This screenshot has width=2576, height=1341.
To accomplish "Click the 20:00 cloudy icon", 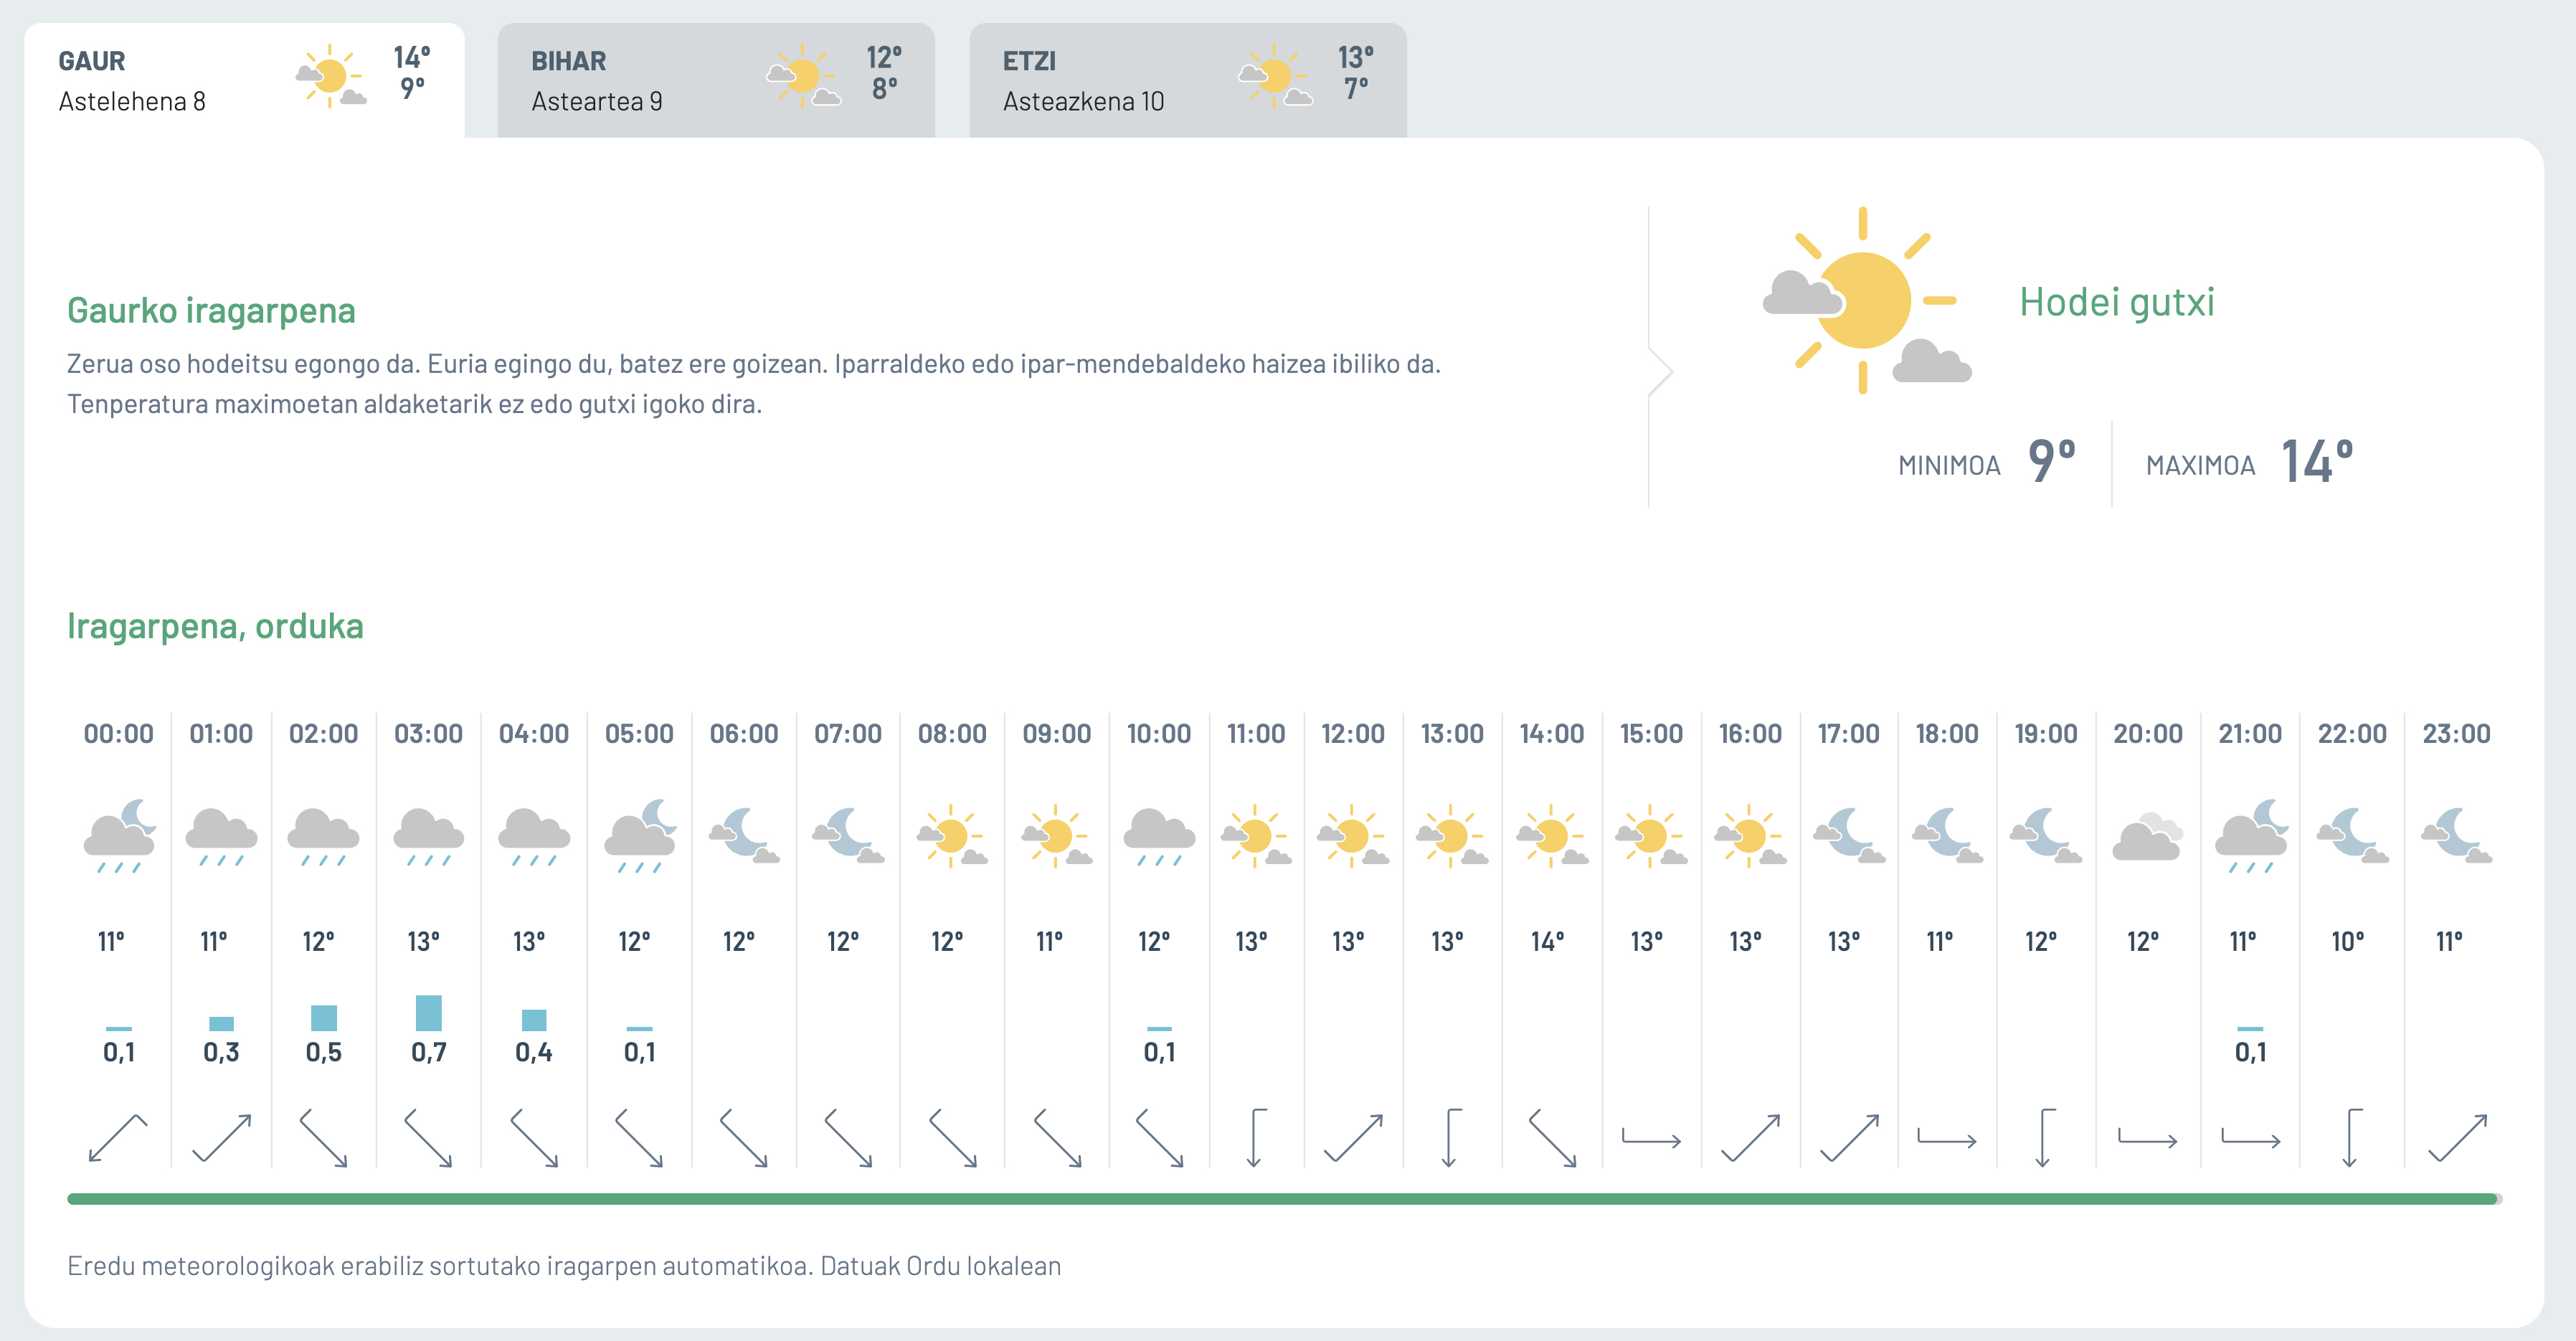I will 2147,836.
